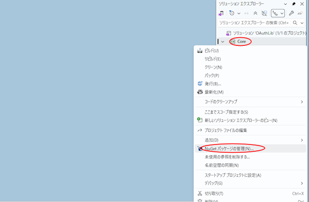Viewport: 309px width, 202px height.
Task: Open the search options dropdown arrow
Action: pyautogui.click(x=302, y=23)
